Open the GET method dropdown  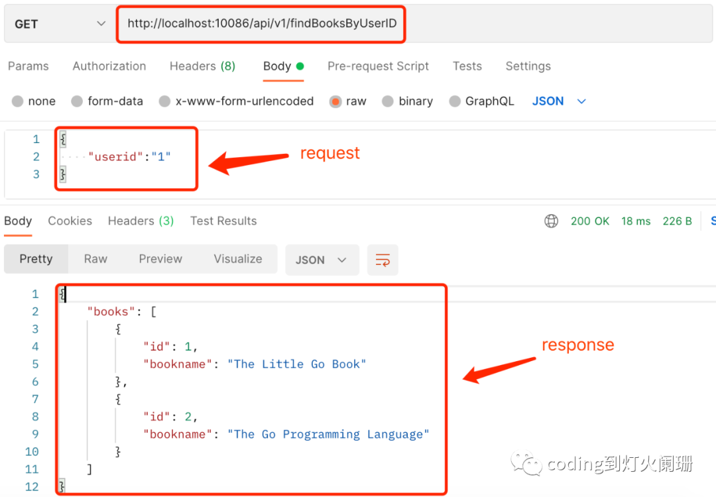click(60, 24)
